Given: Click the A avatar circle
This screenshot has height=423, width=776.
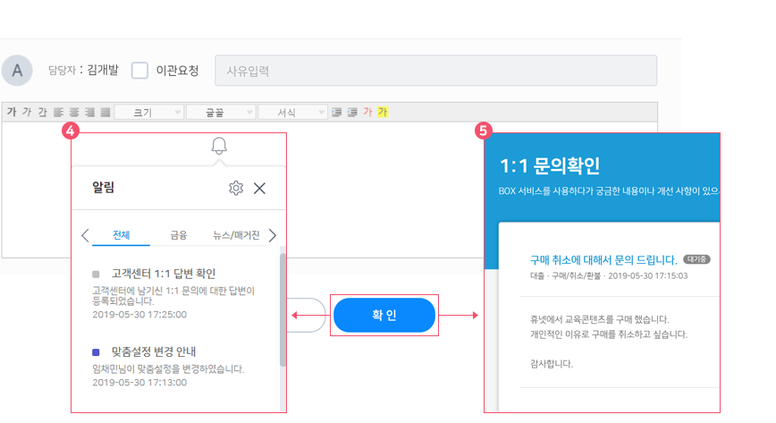Looking at the screenshot, I should (x=17, y=71).
